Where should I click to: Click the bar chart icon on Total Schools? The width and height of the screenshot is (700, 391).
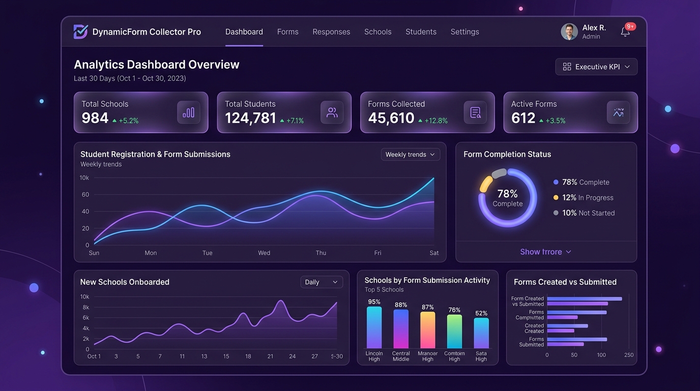[189, 113]
